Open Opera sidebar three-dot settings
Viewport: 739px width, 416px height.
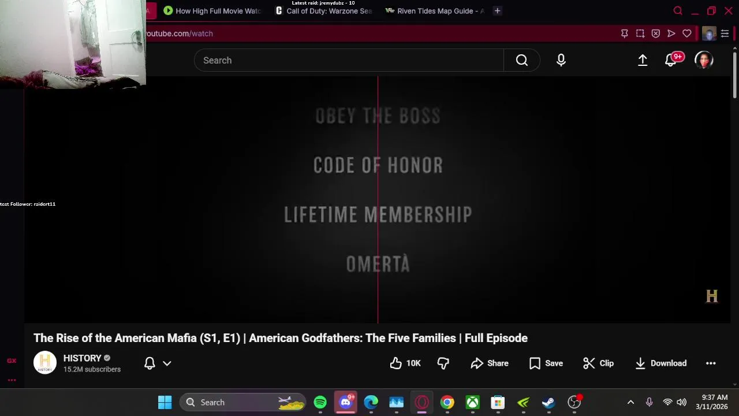(x=12, y=380)
